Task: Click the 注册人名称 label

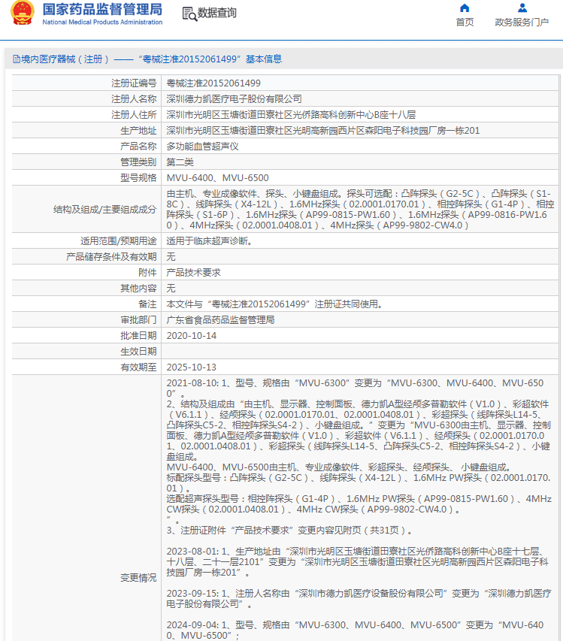Action: tap(134, 99)
